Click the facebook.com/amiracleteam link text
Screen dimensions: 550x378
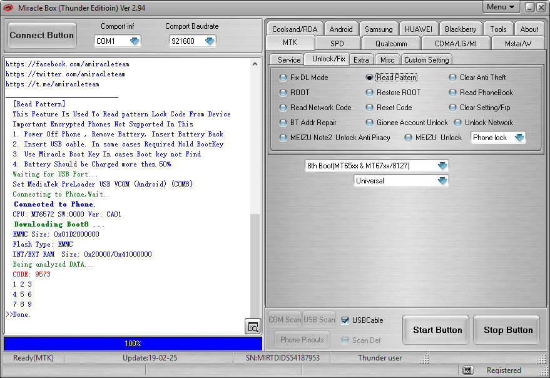pos(68,64)
